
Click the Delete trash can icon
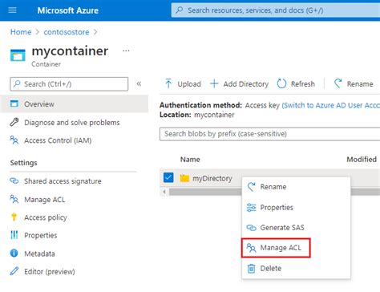[251, 268]
